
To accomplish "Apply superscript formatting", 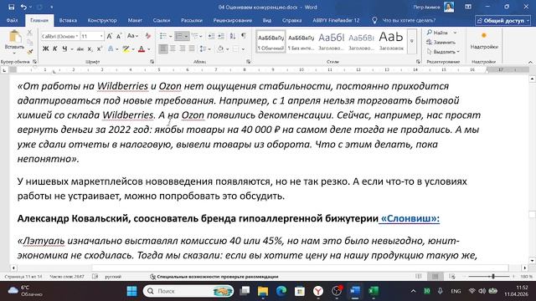I will [100, 49].
